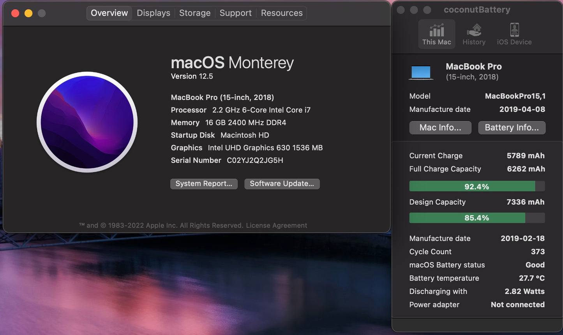
Task: Open the License Agreement link
Action: click(276, 225)
